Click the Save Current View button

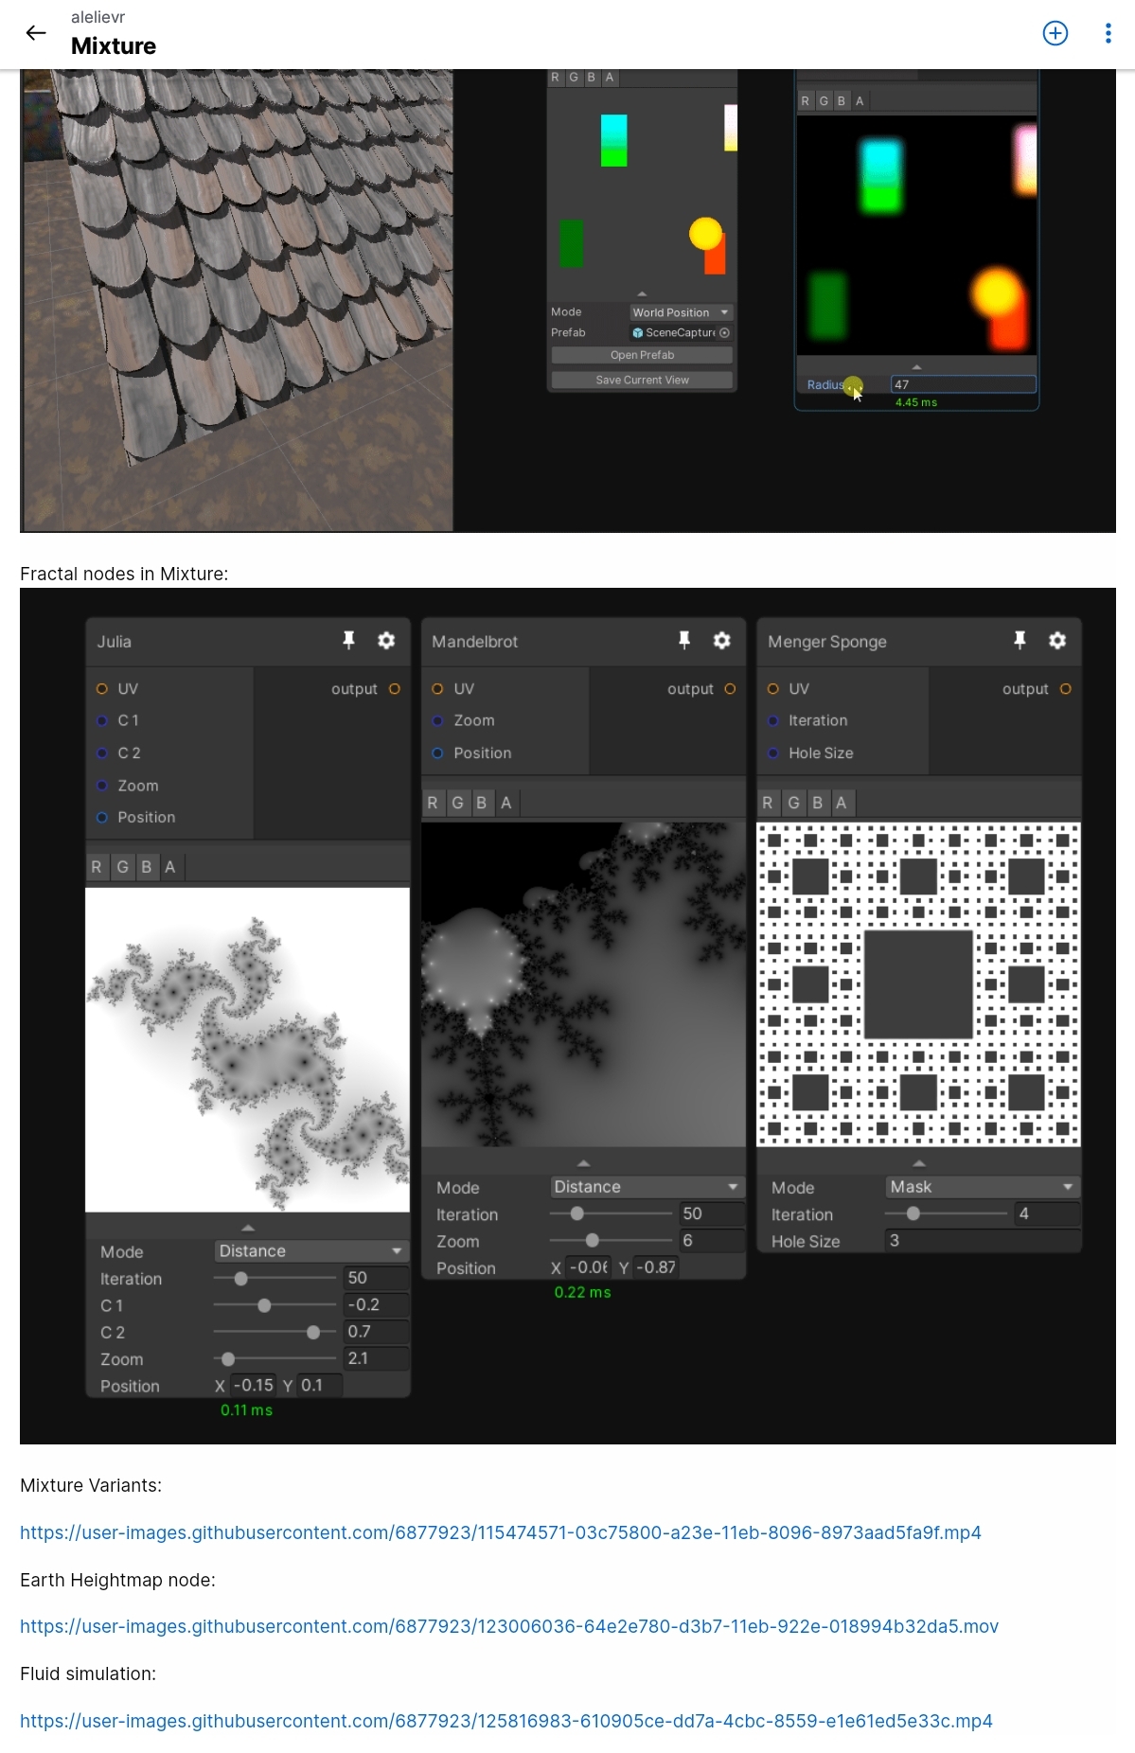(x=642, y=380)
